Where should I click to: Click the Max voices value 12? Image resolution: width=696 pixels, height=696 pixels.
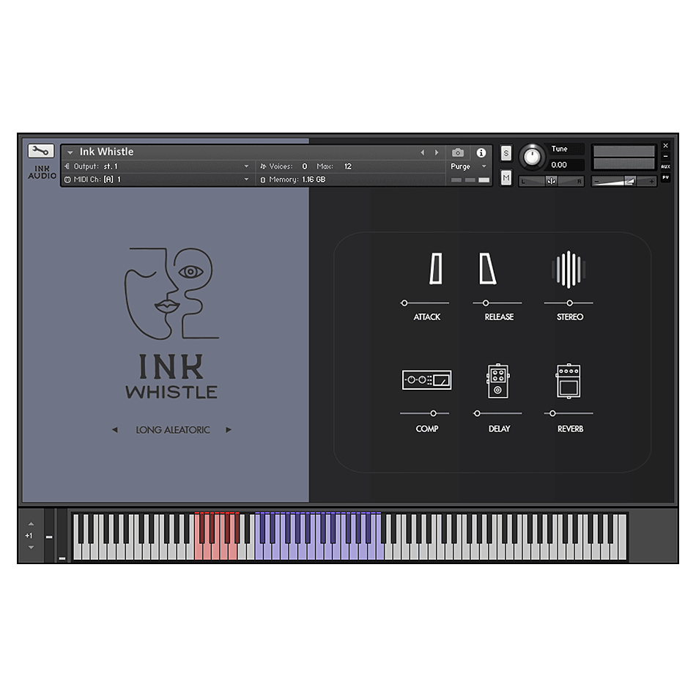pyautogui.click(x=348, y=166)
